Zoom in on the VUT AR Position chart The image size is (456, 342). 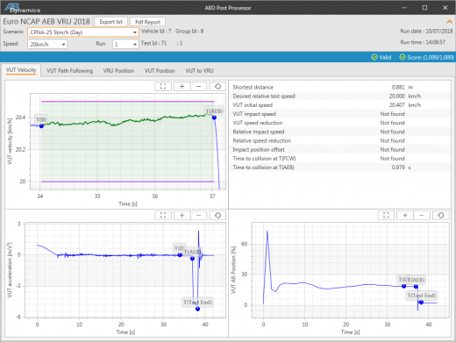point(405,216)
